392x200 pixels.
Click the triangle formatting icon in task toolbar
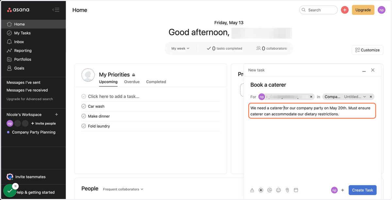[x=252, y=190]
